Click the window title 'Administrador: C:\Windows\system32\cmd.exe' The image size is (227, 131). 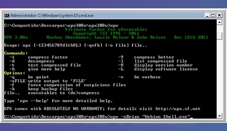tap(52, 15)
